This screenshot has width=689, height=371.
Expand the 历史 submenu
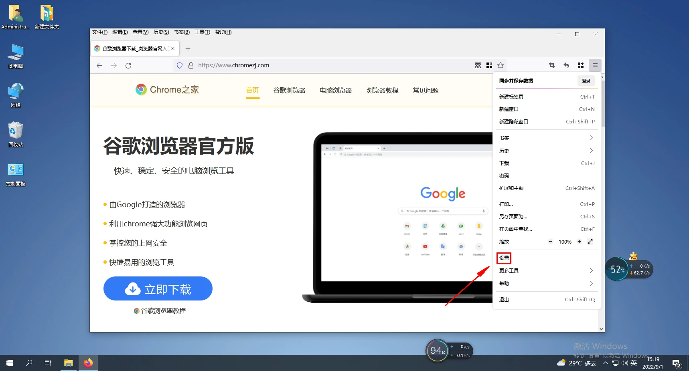547,151
